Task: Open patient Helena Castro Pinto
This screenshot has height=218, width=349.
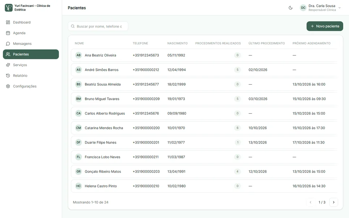Action: (x=204, y=186)
